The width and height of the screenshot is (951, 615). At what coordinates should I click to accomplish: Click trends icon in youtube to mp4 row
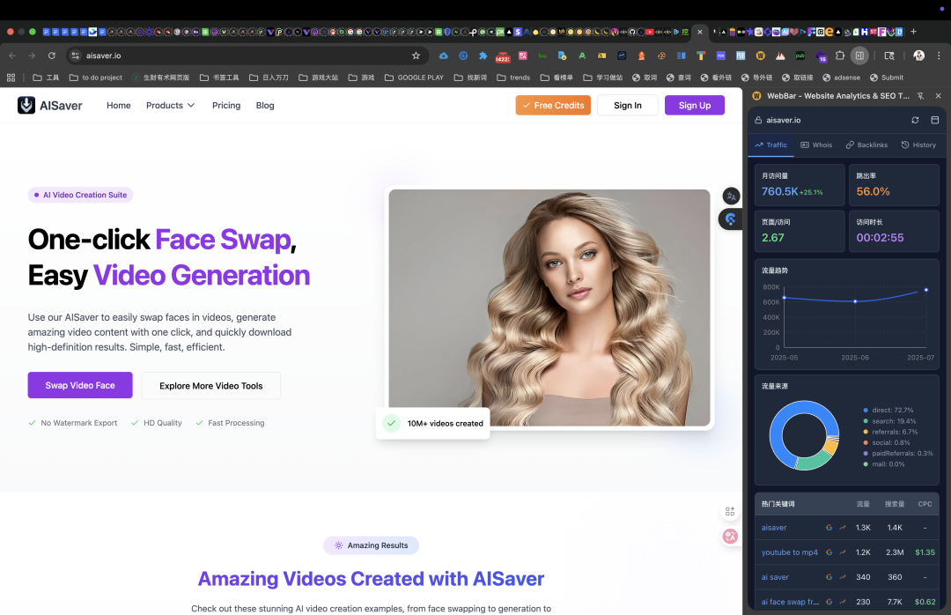pos(843,552)
